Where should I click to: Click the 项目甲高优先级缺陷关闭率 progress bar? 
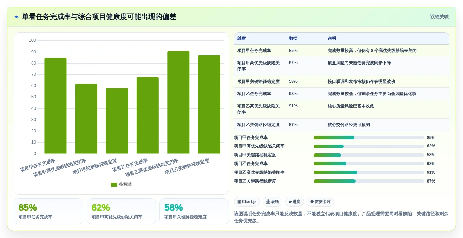(x=369, y=146)
